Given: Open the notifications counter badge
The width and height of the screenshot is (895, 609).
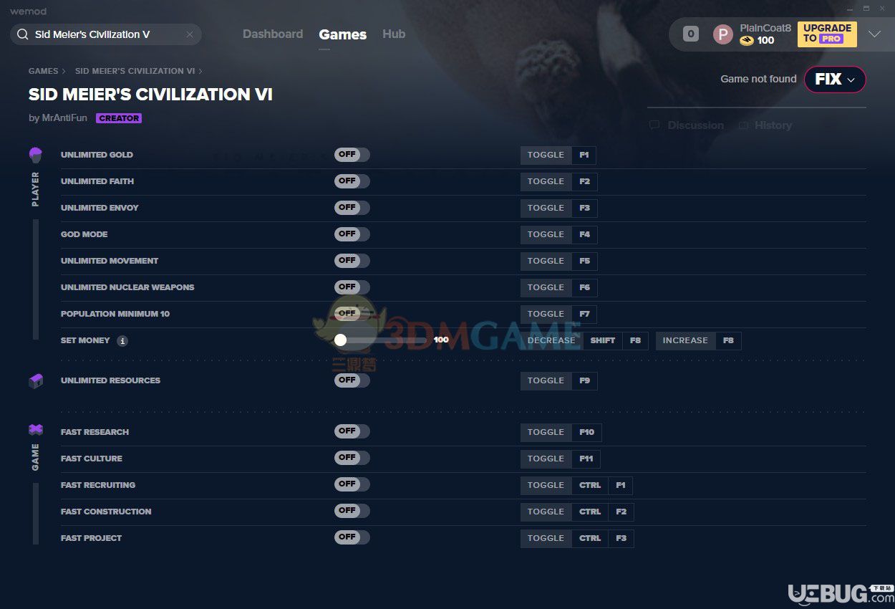Looking at the screenshot, I should [x=691, y=34].
